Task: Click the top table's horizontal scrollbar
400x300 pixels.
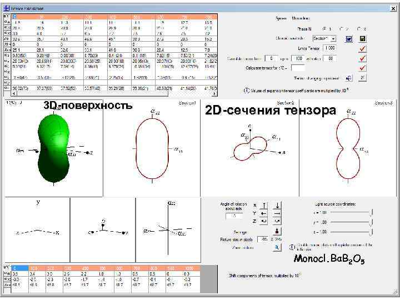Action: (x=114, y=94)
